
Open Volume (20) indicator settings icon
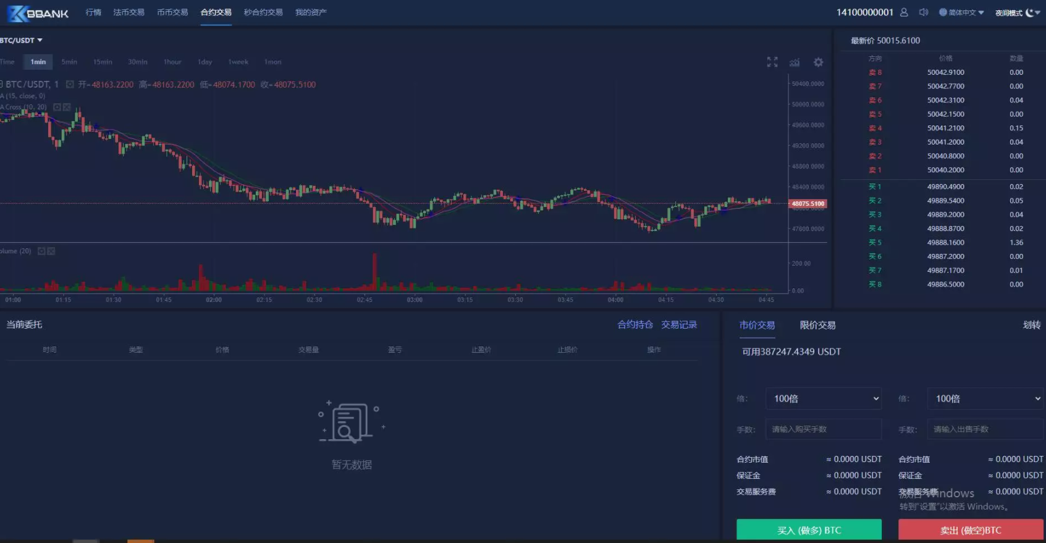(x=41, y=251)
